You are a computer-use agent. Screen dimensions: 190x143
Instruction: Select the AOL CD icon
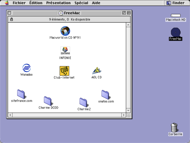(x=97, y=71)
